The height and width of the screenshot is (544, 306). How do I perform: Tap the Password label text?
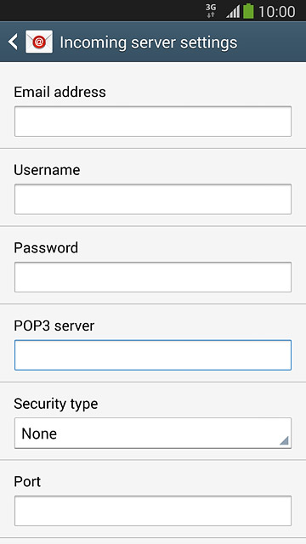(x=46, y=248)
